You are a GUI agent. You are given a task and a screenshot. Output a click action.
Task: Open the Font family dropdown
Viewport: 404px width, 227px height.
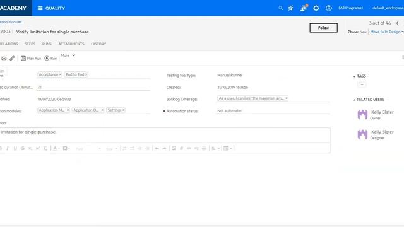(x=88, y=149)
